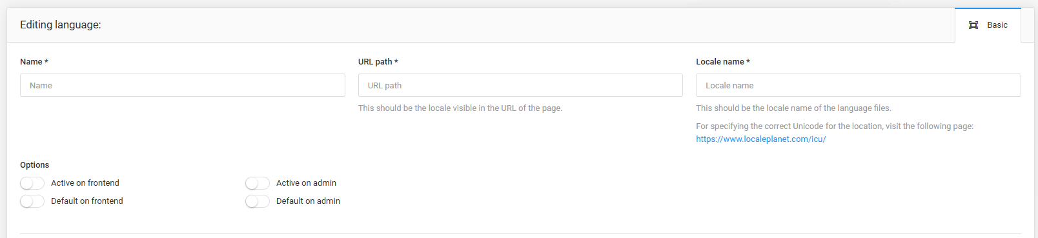Click the "Active on frontend" label text
The image size is (1038, 238).
tap(85, 183)
